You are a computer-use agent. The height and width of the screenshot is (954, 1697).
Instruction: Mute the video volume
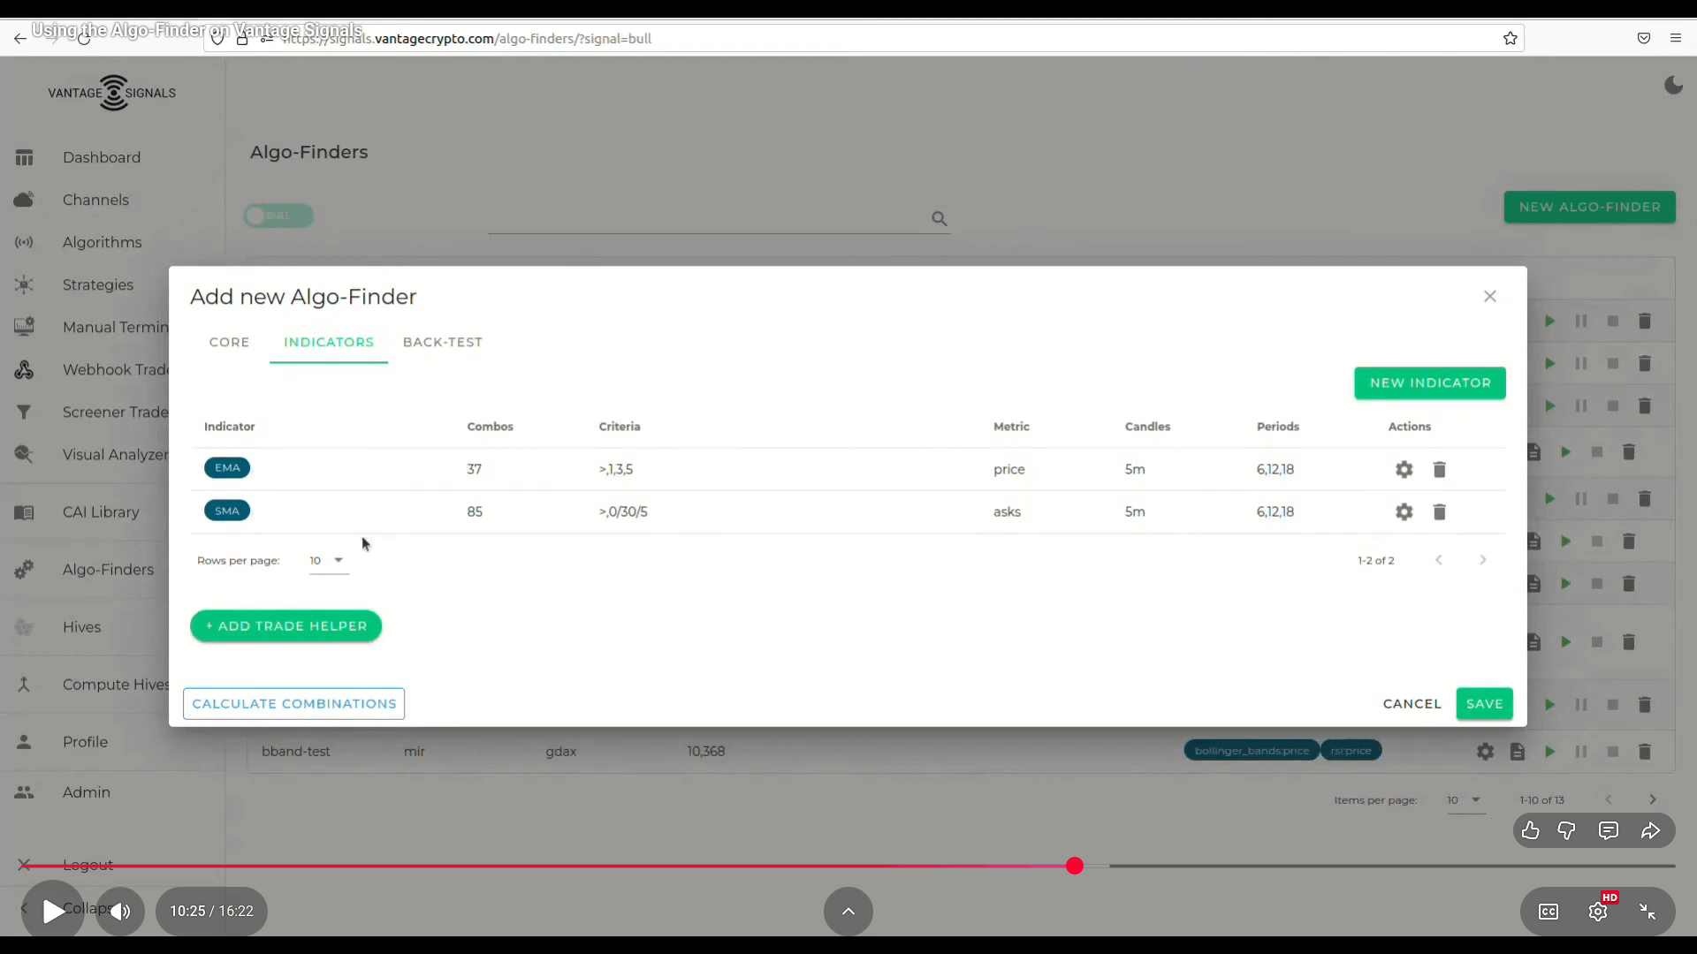point(120,912)
